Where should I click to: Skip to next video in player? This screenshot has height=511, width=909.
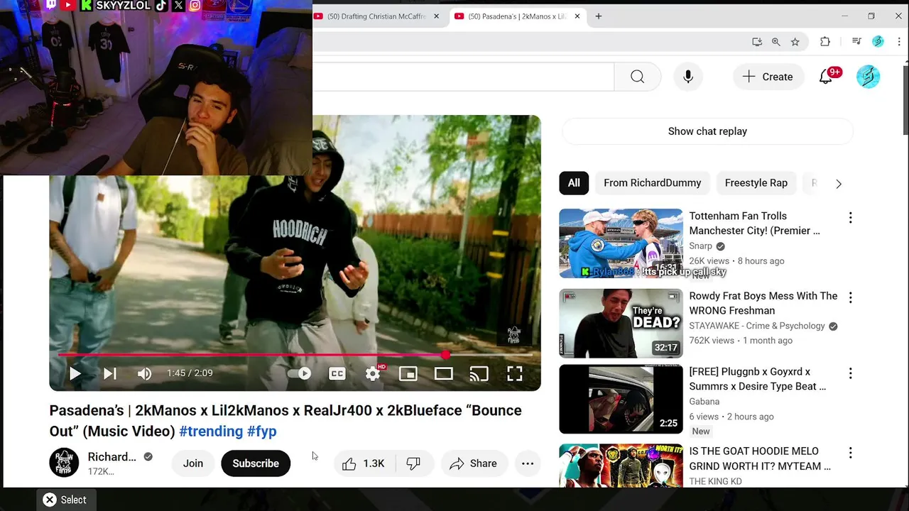point(109,373)
